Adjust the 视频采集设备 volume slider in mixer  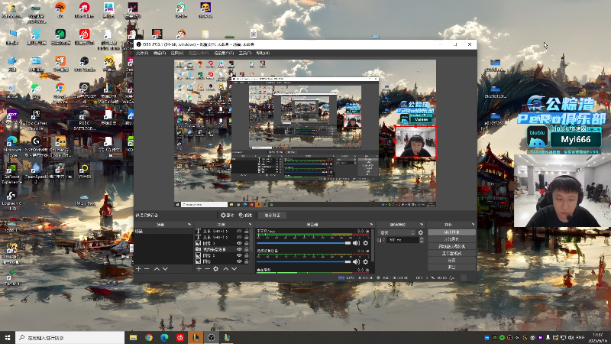tap(303, 261)
